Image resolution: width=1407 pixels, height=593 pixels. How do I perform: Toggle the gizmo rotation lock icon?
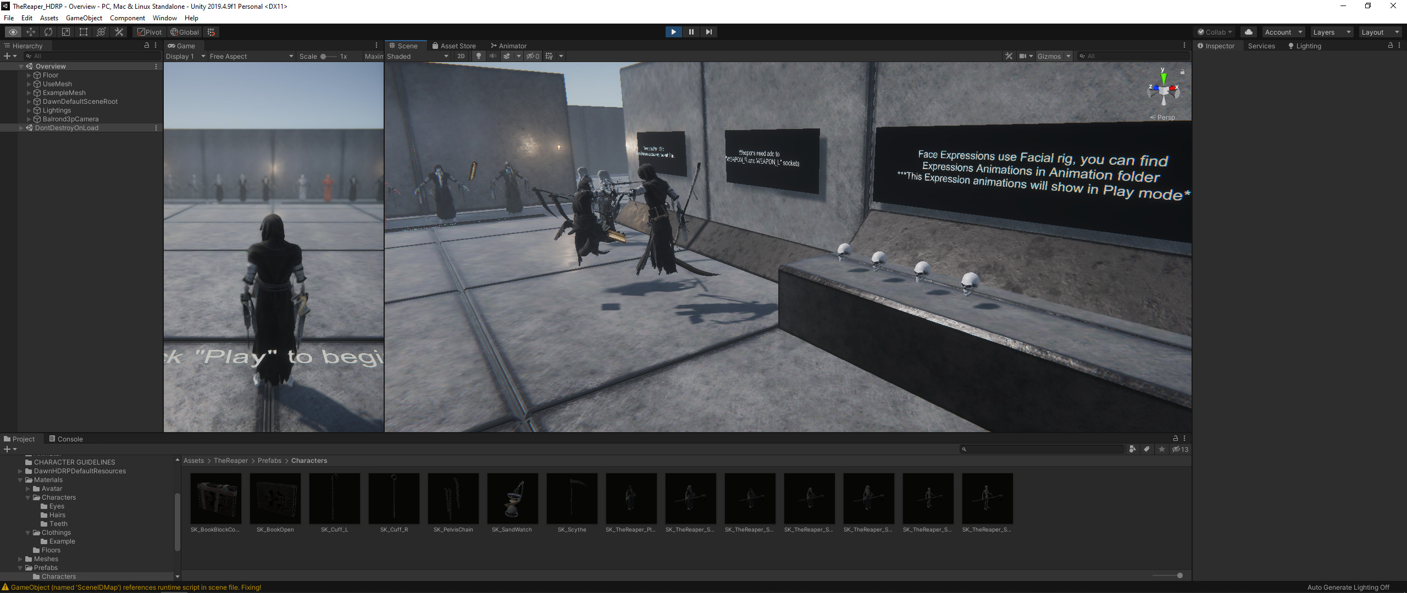pyautogui.click(x=1182, y=72)
